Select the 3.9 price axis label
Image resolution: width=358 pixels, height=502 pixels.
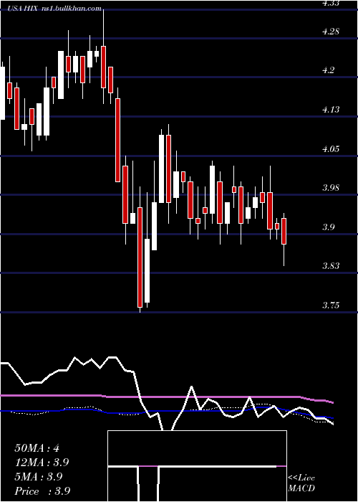[x=329, y=227]
